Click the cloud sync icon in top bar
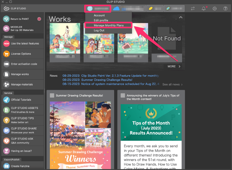Image resolution: width=232 pixels, height=170 pixels. [x=116, y=8]
